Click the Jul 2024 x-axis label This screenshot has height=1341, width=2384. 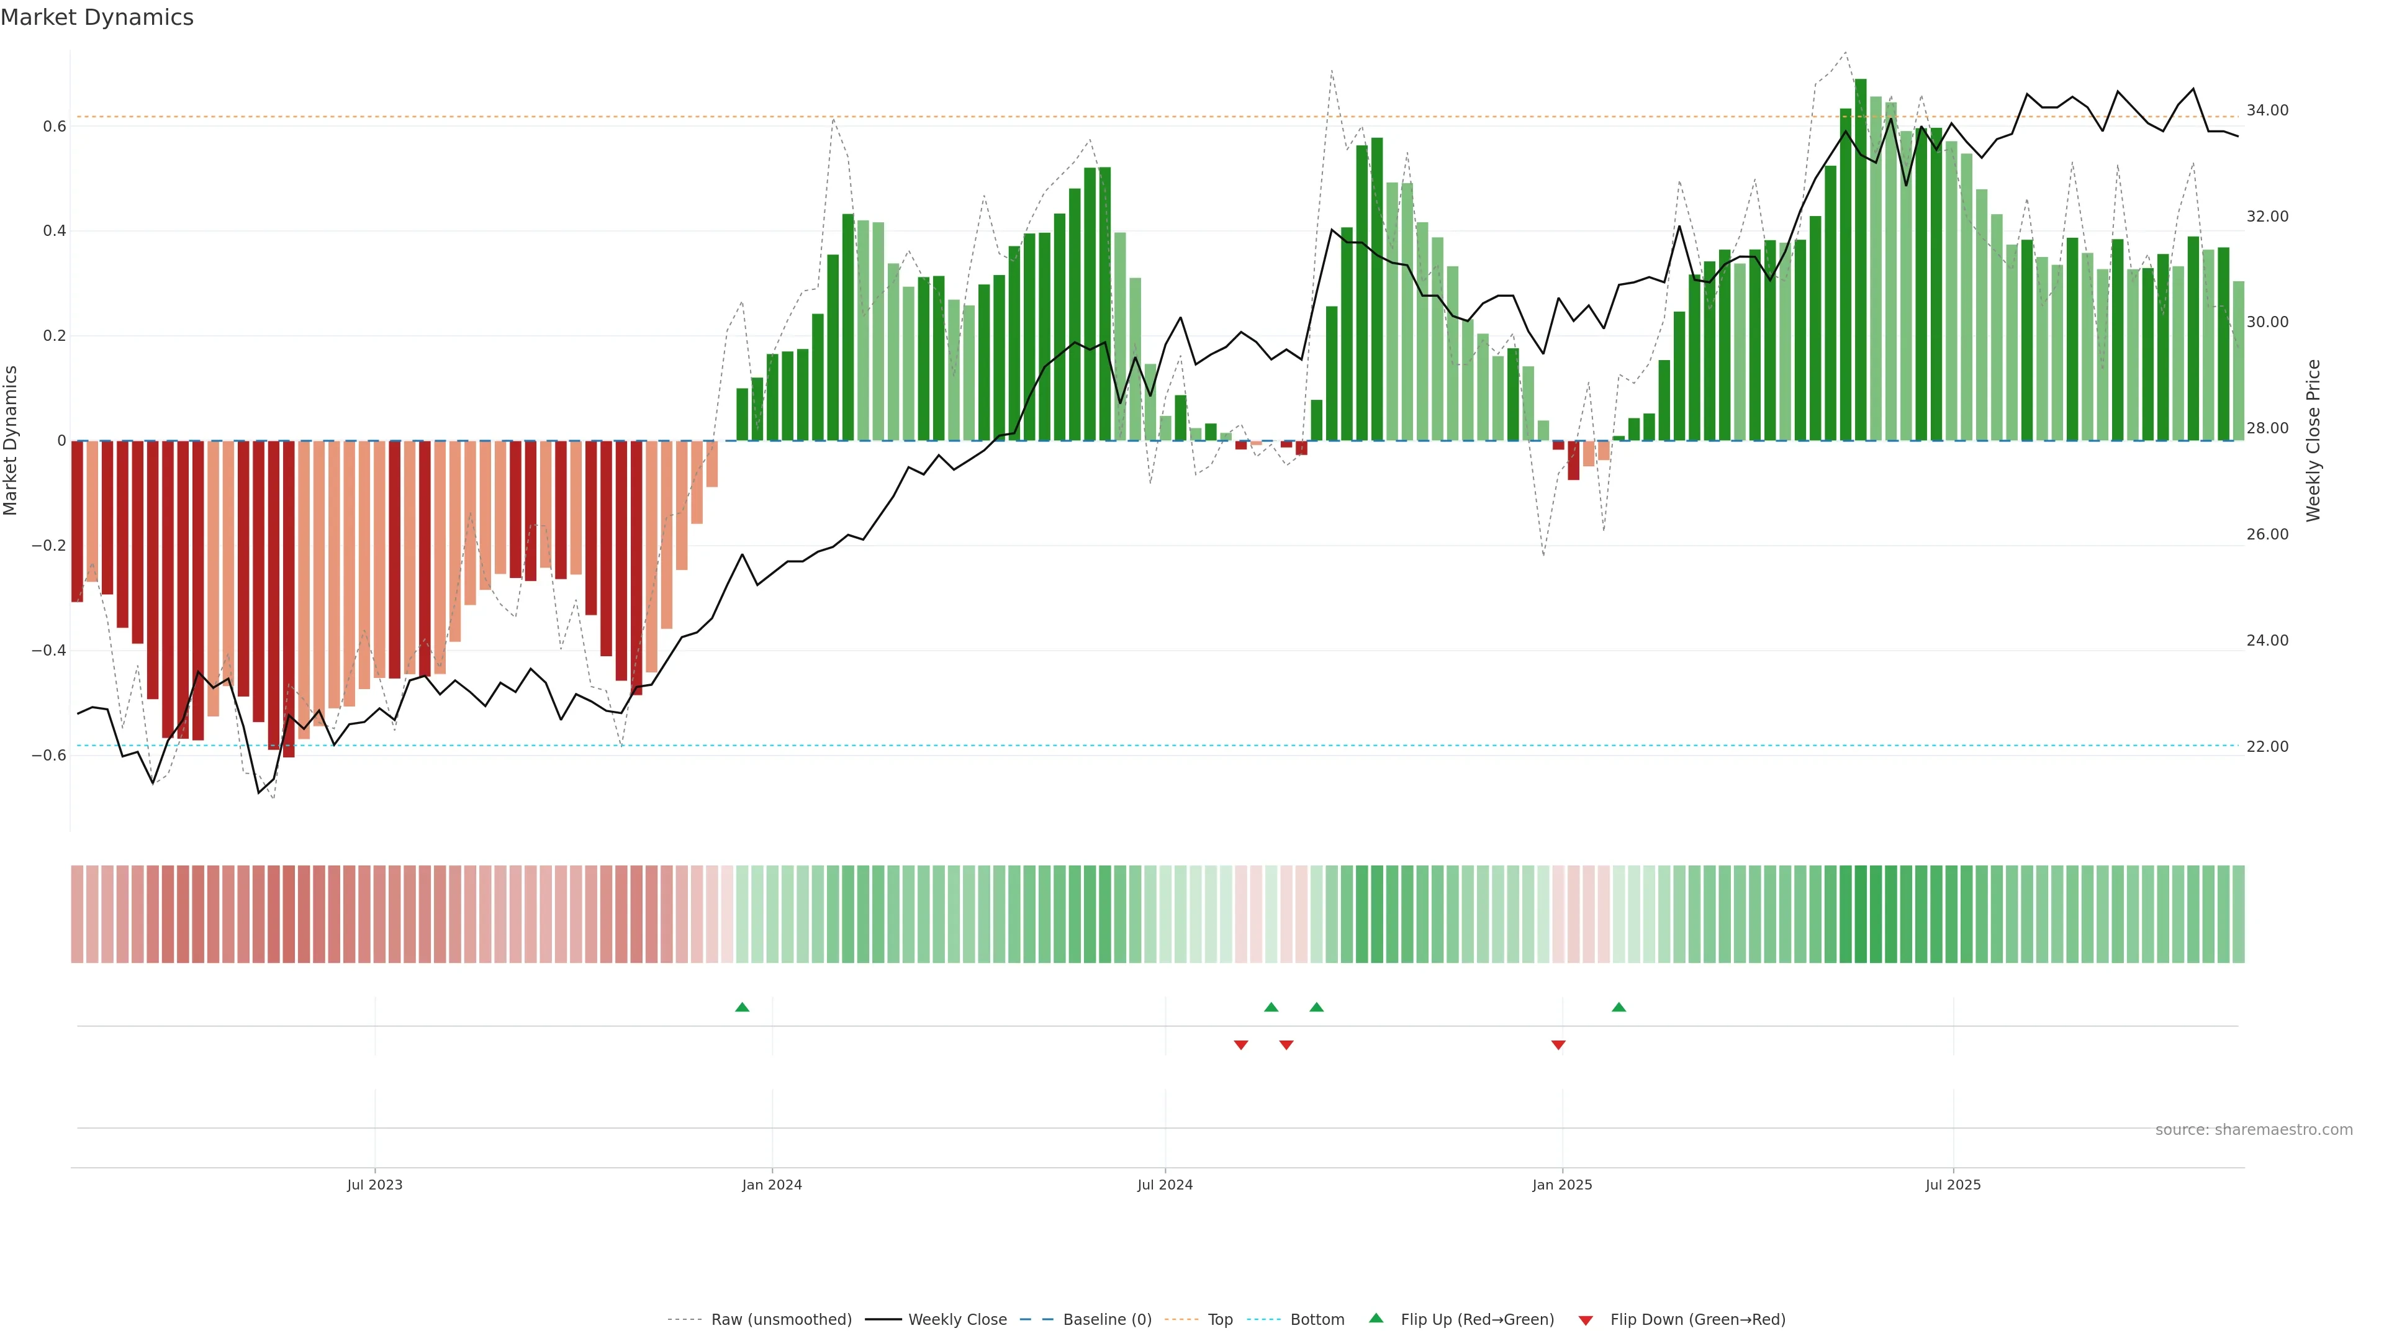(x=1165, y=1185)
